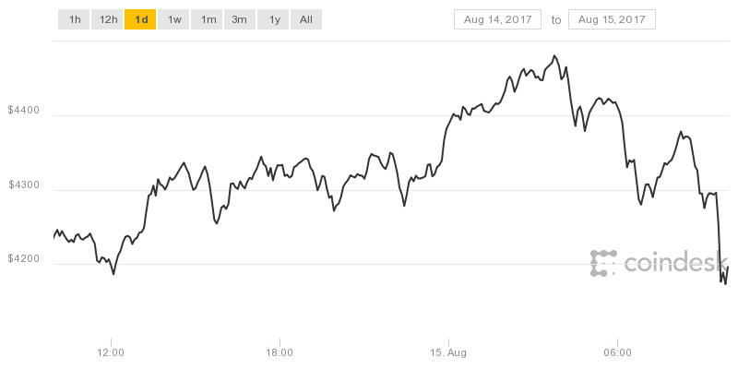Click the $4200 price axis label

pos(24,259)
